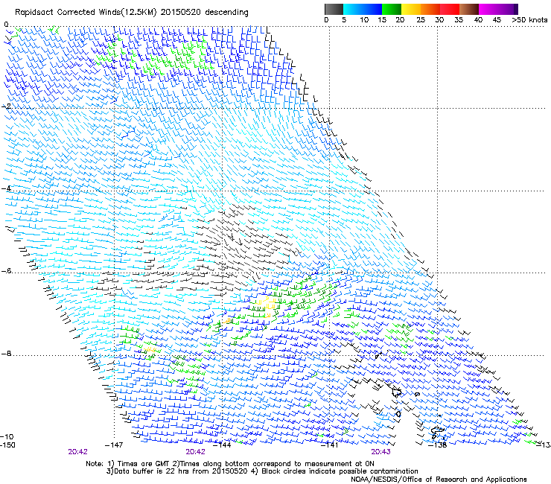Click the '-141' longitude axis label
The width and height of the screenshot is (551, 484).
(330, 445)
